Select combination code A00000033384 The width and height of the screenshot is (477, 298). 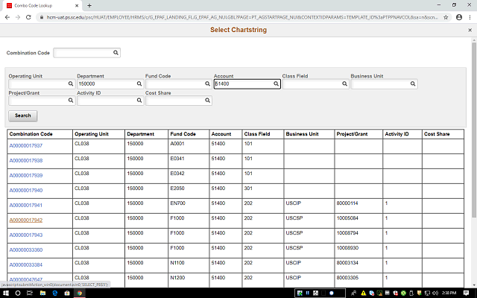point(26,265)
